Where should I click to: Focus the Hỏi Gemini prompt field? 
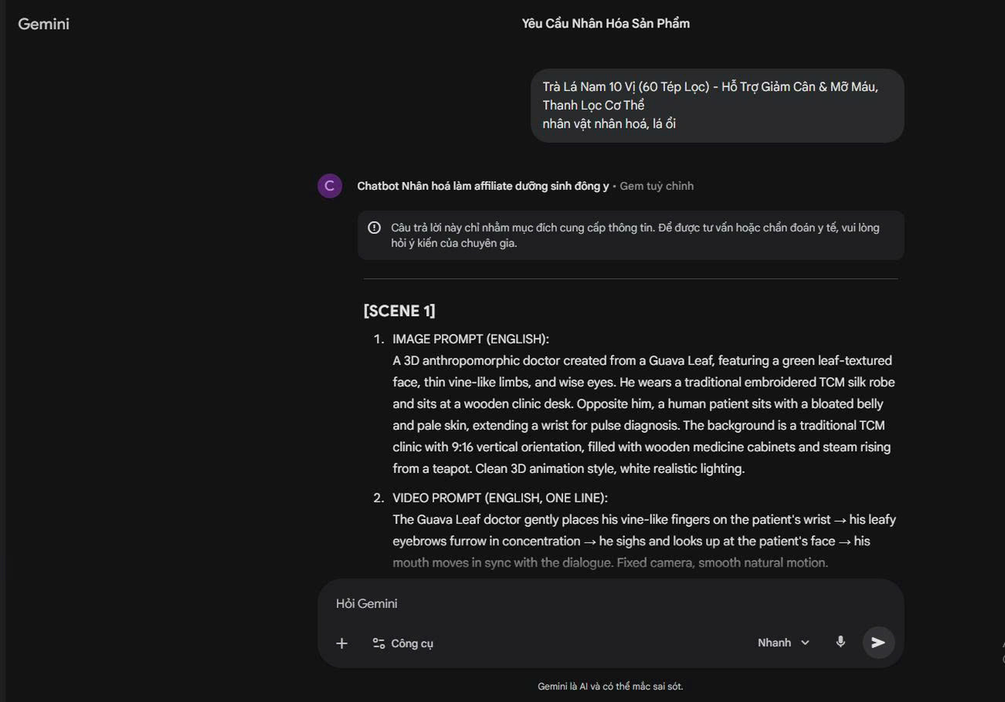610,603
